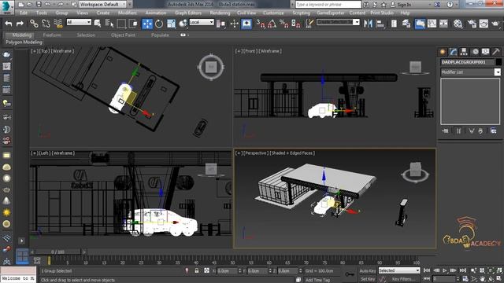Click the Undo arrow icon
Screen dimensions: 504x283
(x=9, y=24)
